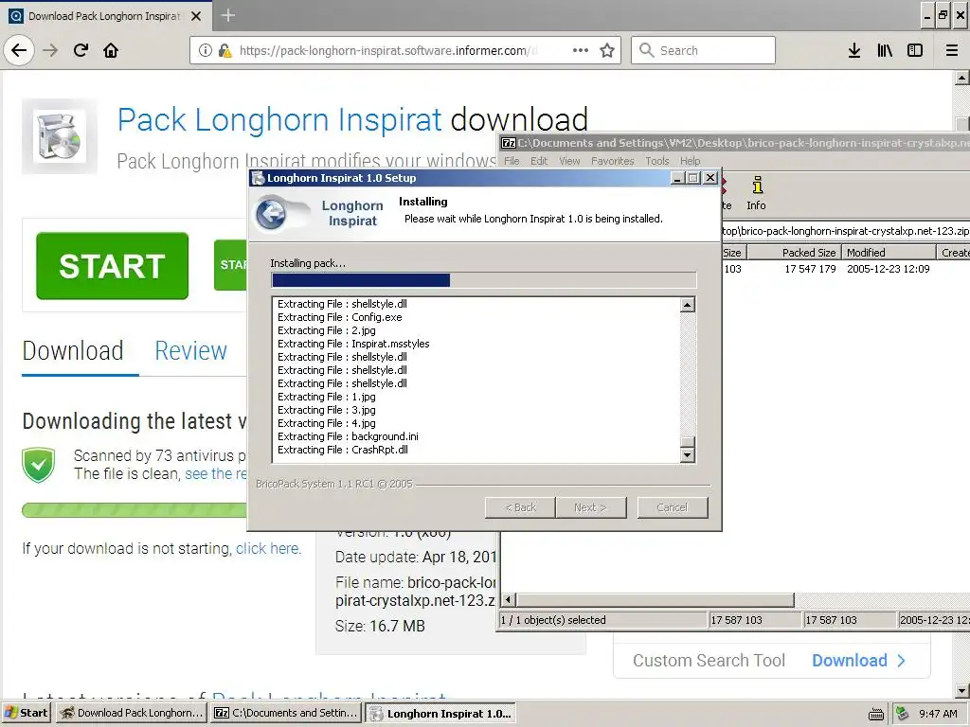Bookmark this page with the star icon
970x727 pixels.
click(607, 50)
